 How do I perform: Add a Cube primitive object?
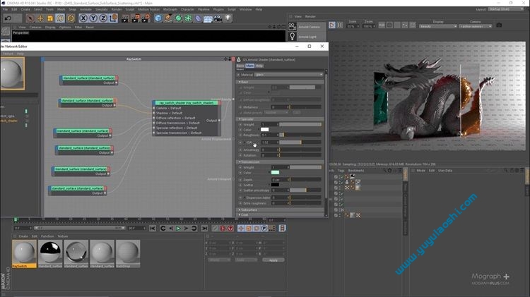pos(158,18)
